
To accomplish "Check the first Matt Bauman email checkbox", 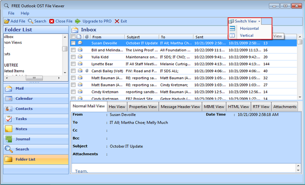I will (73, 78).
